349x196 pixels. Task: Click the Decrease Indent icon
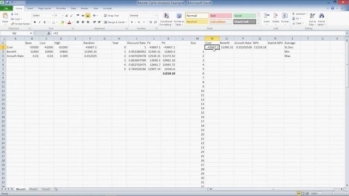click(94, 22)
